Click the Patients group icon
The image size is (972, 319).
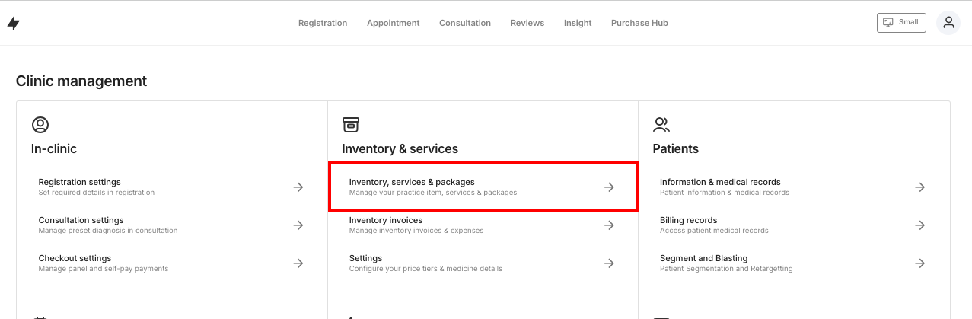(x=661, y=125)
